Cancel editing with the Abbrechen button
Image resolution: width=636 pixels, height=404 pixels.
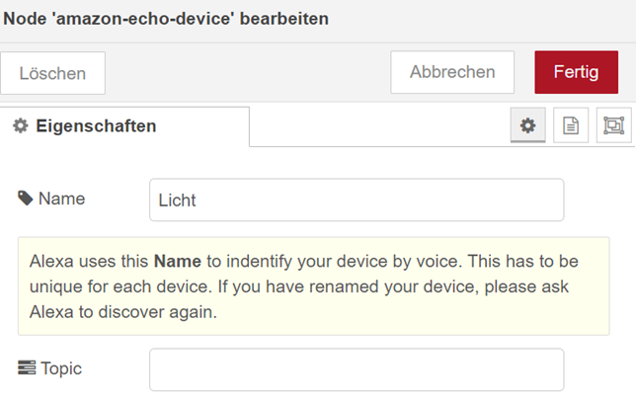coord(452,72)
